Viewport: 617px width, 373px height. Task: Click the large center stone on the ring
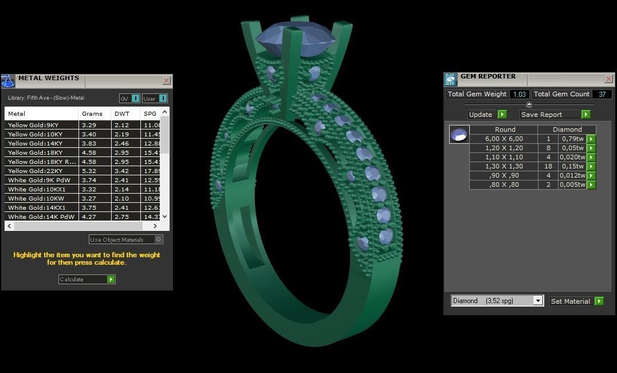[297, 38]
